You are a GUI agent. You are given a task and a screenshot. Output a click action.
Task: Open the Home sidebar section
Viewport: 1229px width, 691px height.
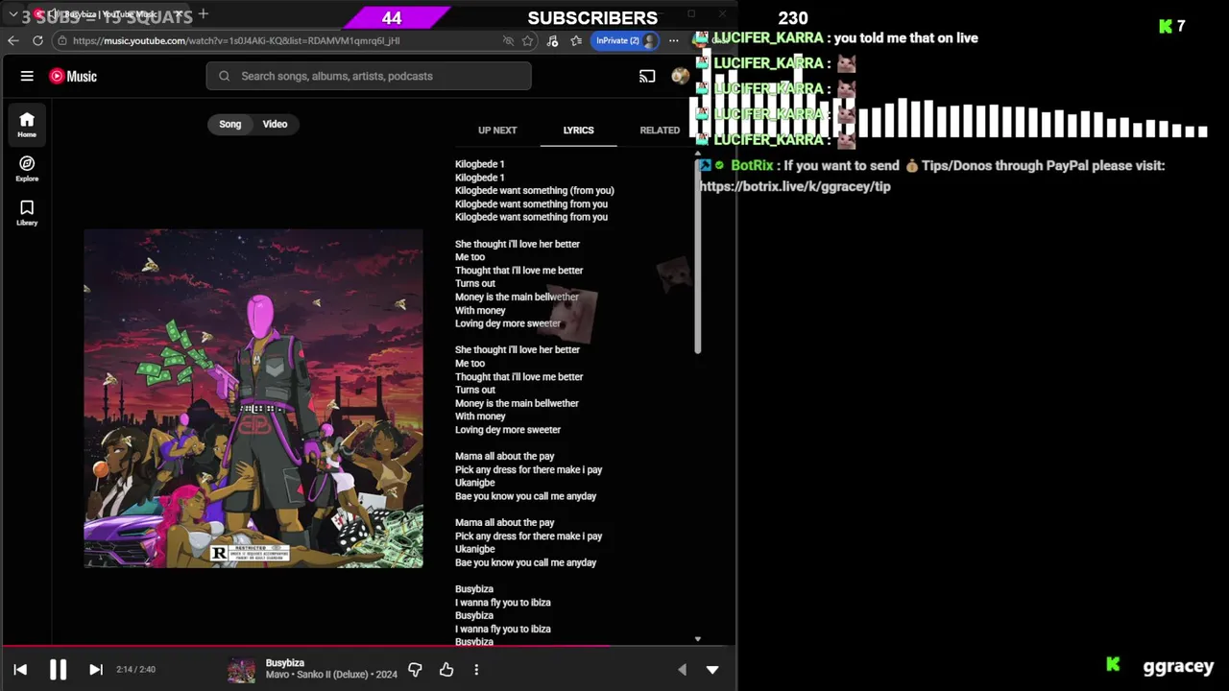27,124
